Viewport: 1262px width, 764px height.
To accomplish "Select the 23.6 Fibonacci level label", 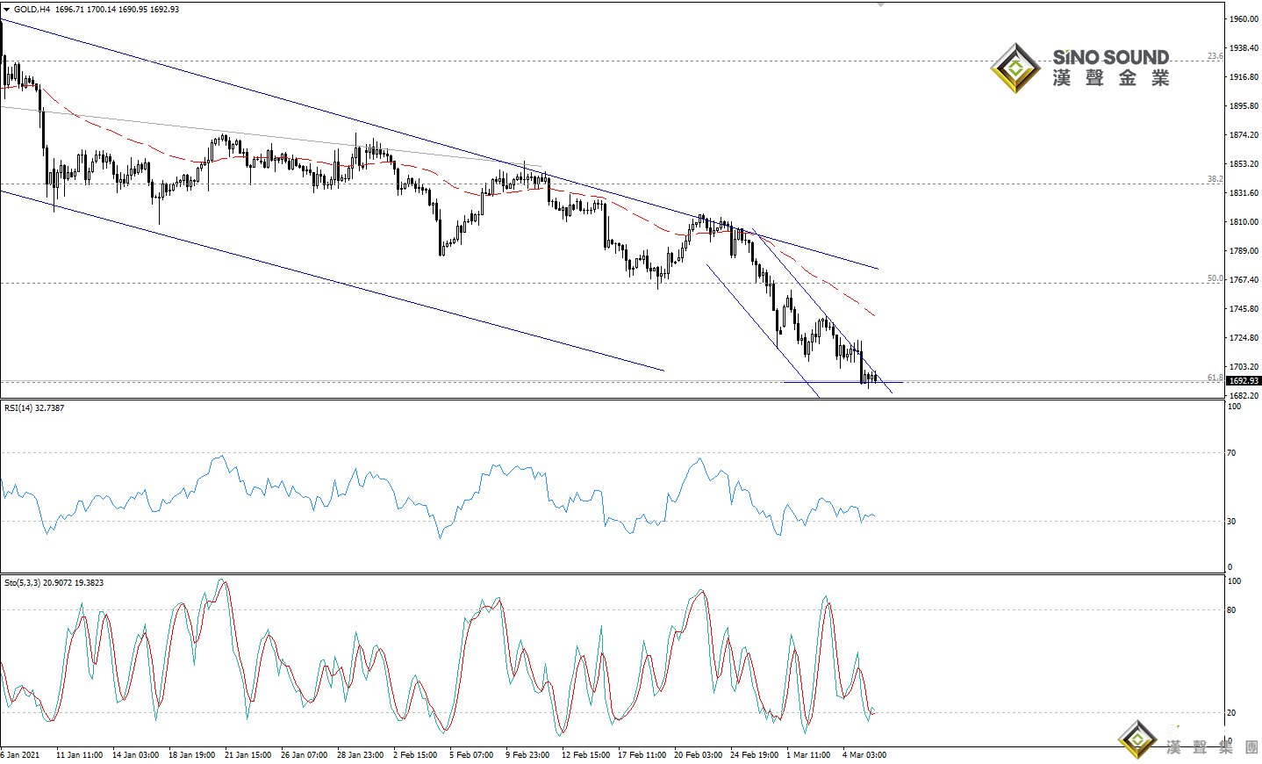I will click(x=1215, y=56).
